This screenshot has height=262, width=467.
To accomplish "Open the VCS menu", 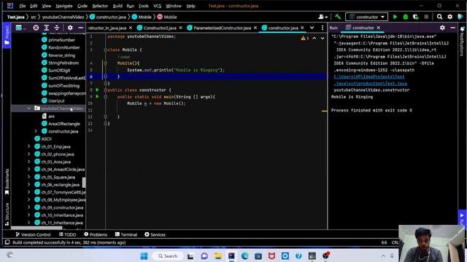I will pos(157,6).
